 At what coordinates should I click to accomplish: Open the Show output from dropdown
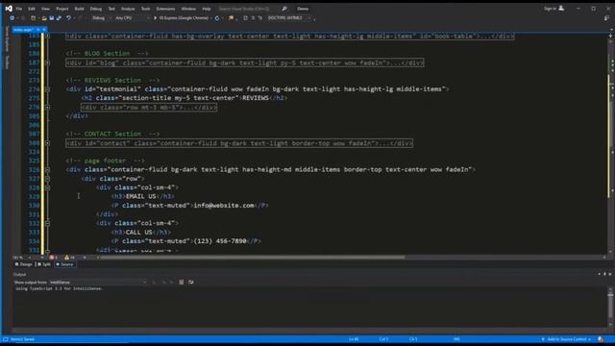coord(98,282)
